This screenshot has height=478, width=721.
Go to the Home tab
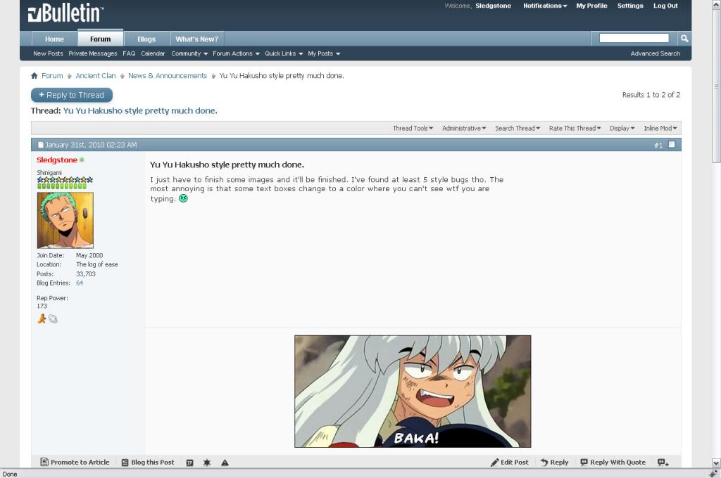(x=54, y=39)
